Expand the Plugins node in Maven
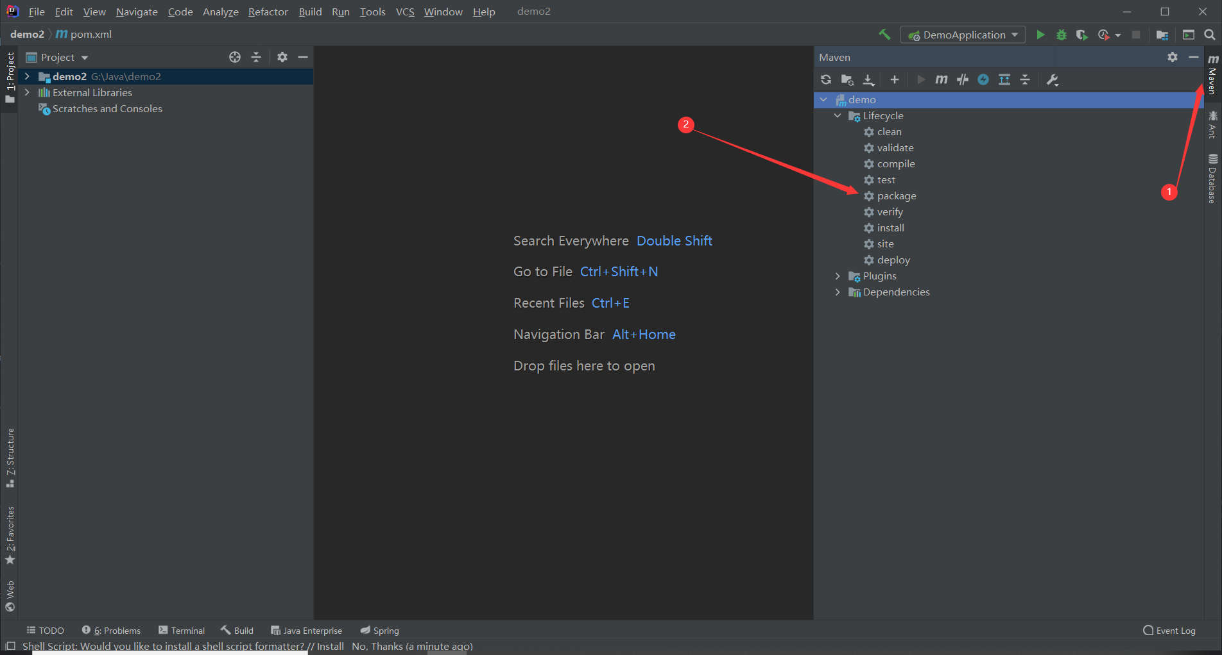The width and height of the screenshot is (1222, 655). 838,276
